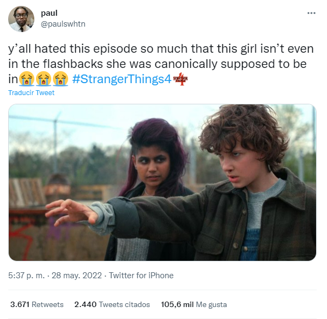Open the Twitter for iPhone source link
The image size is (327, 319).
pos(141,276)
